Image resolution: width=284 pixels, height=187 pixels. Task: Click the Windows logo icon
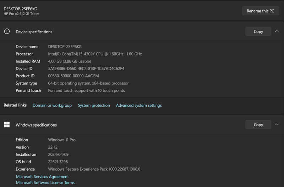point(7,124)
